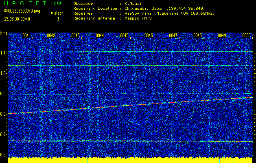Click the 0050 time marker
The height and width of the screenshot is (163, 256).
tap(246, 35)
